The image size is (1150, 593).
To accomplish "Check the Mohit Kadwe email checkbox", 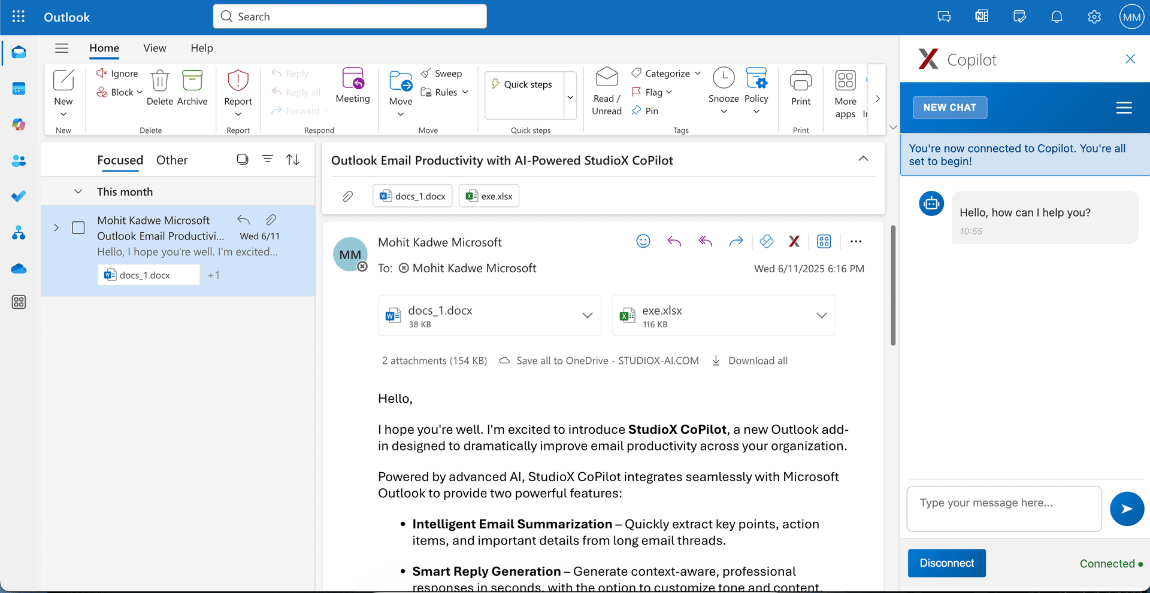I will tap(78, 228).
